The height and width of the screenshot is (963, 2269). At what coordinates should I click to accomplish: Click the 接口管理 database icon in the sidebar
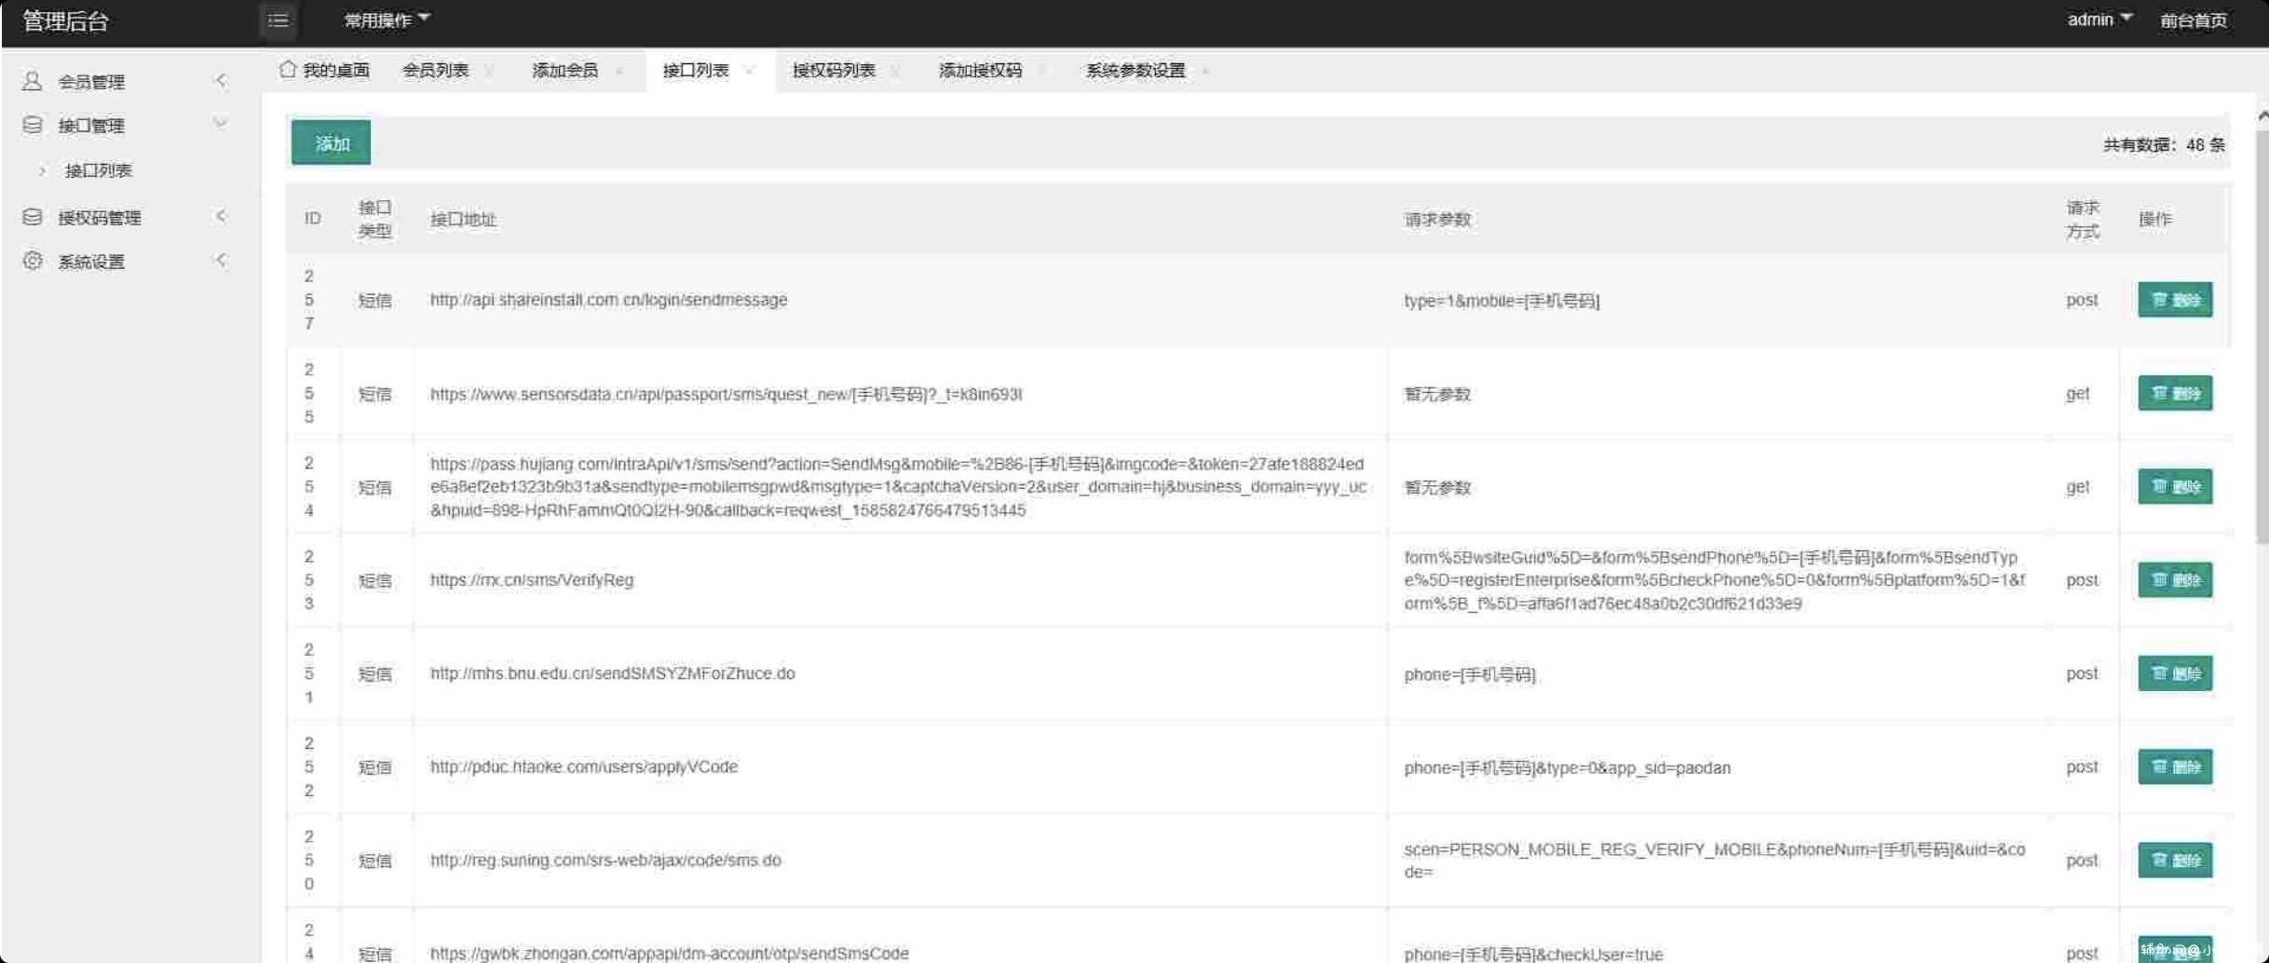click(33, 125)
